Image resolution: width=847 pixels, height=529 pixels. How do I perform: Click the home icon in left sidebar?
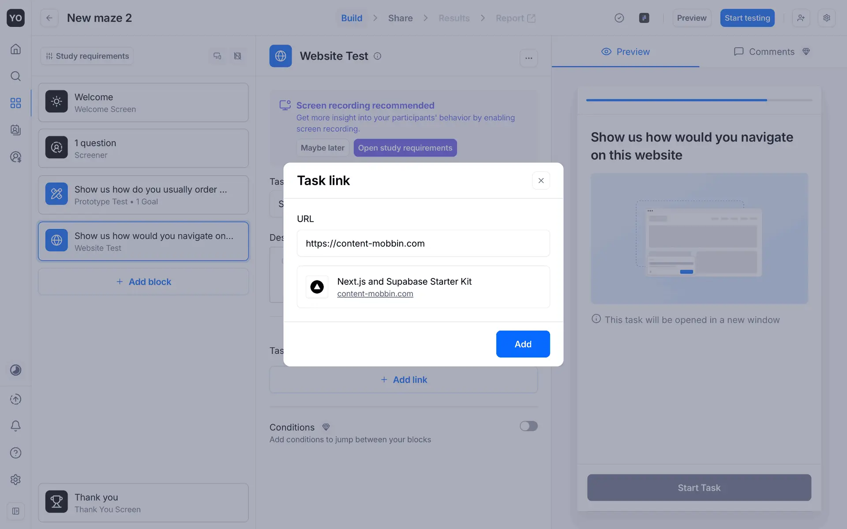tap(15, 49)
